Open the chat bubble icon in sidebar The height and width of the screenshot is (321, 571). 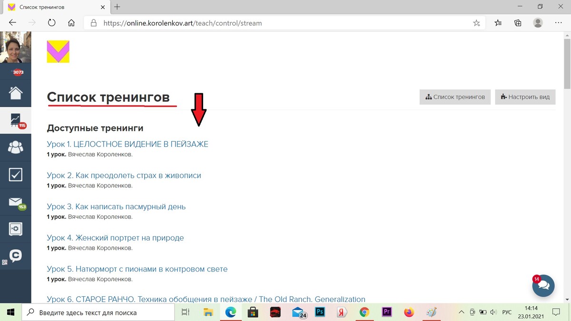coord(15,256)
